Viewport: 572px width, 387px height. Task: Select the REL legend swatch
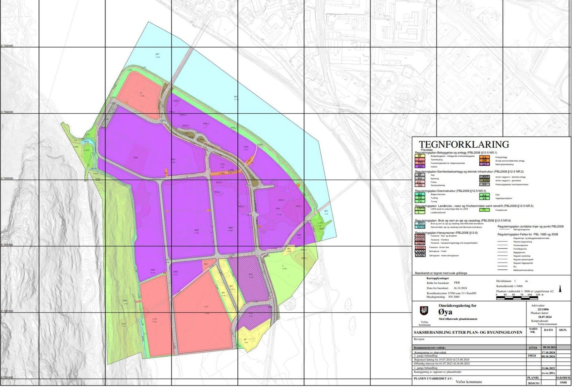[419, 162]
